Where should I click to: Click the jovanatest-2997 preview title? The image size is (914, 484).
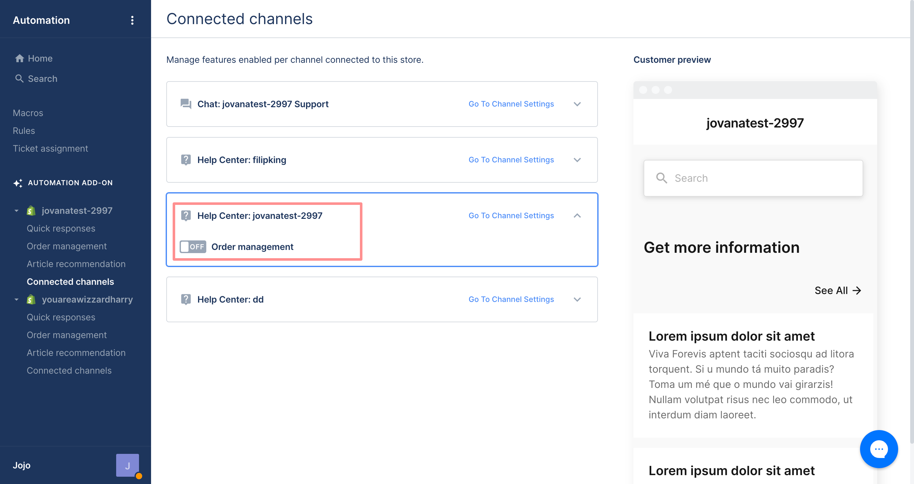tap(755, 123)
